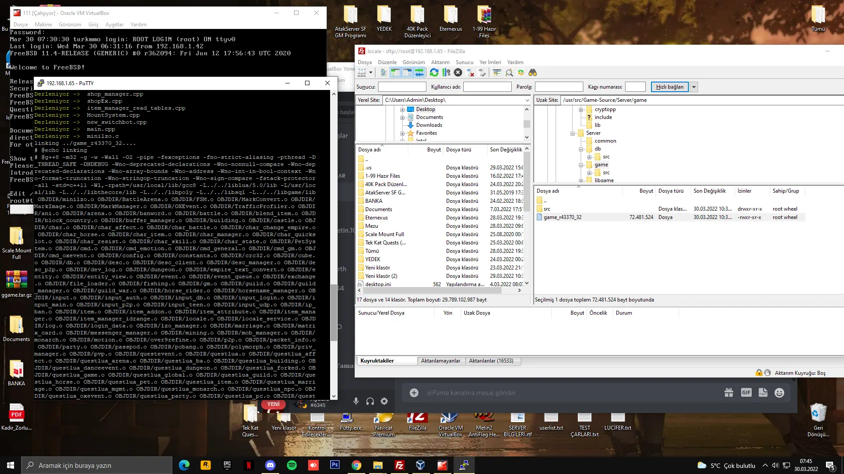The height and width of the screenshot is (474, 844).
Task: Open Hızlı bağlan history dropdown arrow
Action: pyautogui.click(x=694, y=87)
